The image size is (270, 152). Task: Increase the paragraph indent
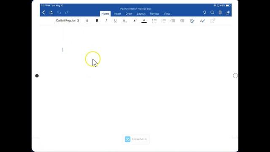182,21
